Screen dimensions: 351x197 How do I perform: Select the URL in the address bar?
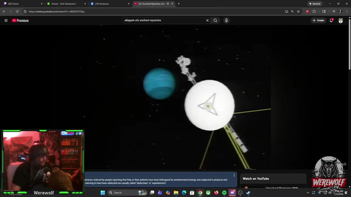pyautogui.click(x=56, y=11)
